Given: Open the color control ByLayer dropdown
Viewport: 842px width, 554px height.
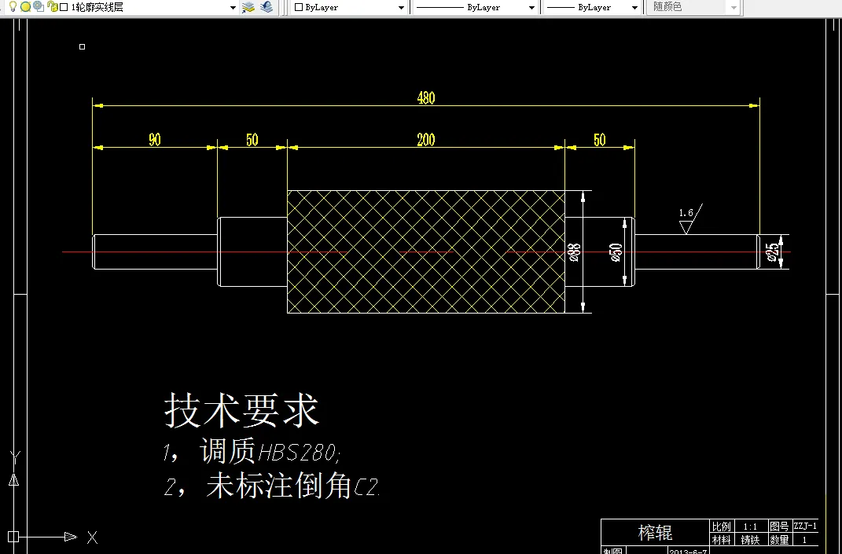Looking at the screenshot, I should [401, 7].
